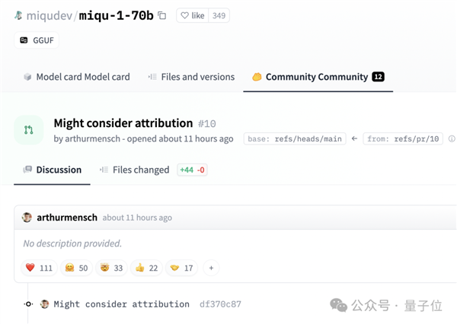Image resolution: width=457 pixels, height=324 pixels.
Task: Select the GGUF tag
Action: [37, 40]
